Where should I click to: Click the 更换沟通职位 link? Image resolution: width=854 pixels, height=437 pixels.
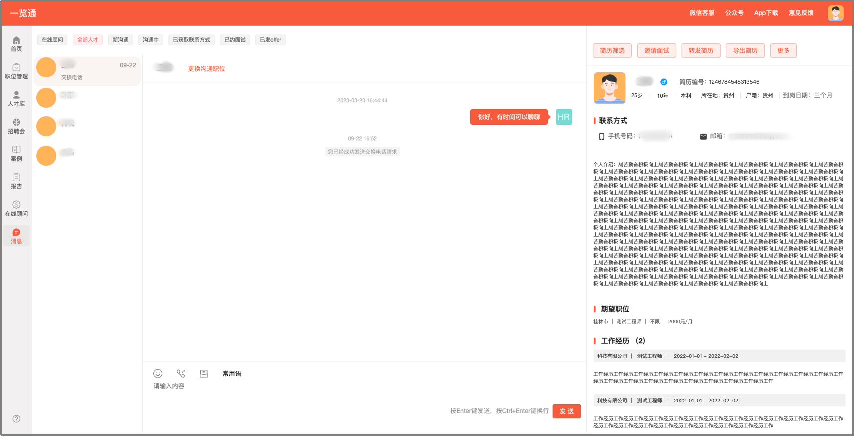click(206, 69)
